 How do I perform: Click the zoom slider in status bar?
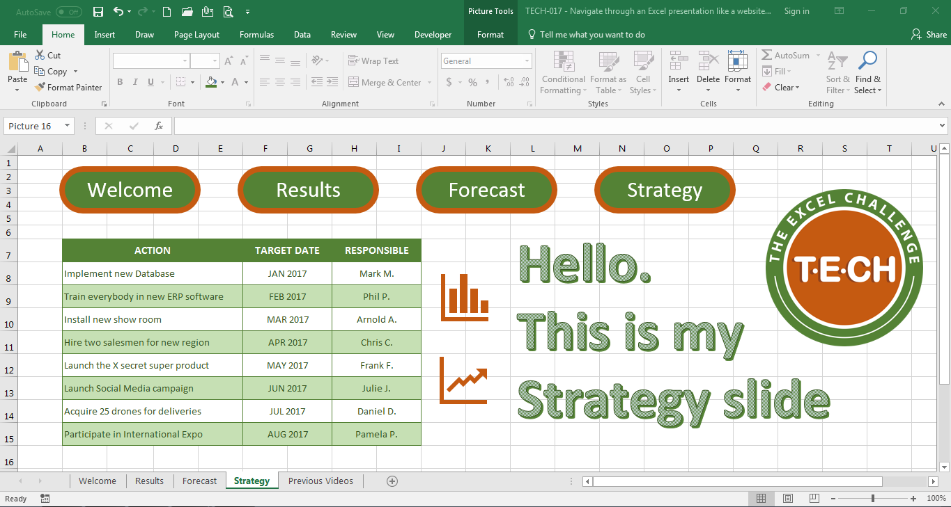coord(873,499)
